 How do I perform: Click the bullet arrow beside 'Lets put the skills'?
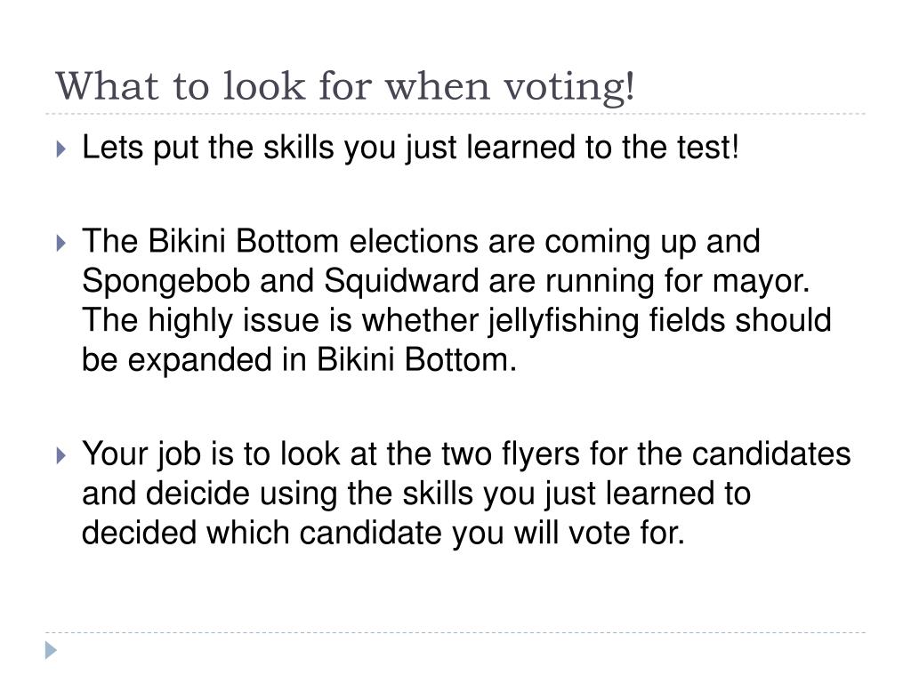61,149
